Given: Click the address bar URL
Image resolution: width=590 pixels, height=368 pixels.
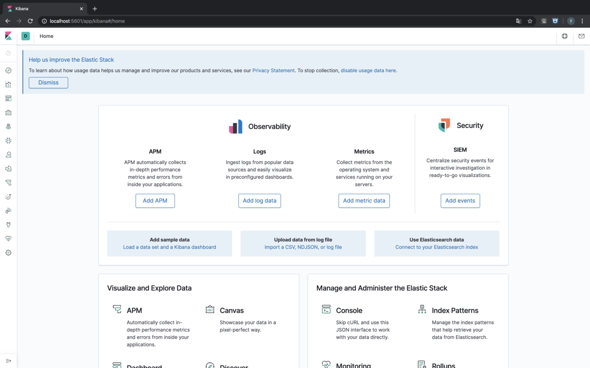Looking at the screenshot, I should coord(87,21).
